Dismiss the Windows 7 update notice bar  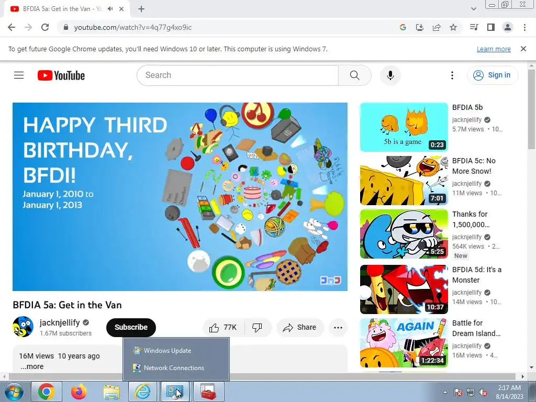click(523, 49)
